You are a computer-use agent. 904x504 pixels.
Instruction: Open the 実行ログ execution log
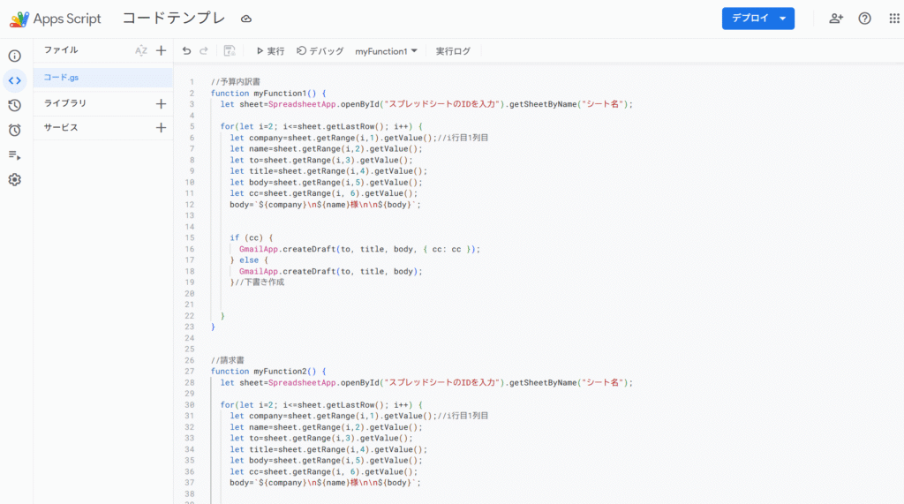tap(453, 51)
